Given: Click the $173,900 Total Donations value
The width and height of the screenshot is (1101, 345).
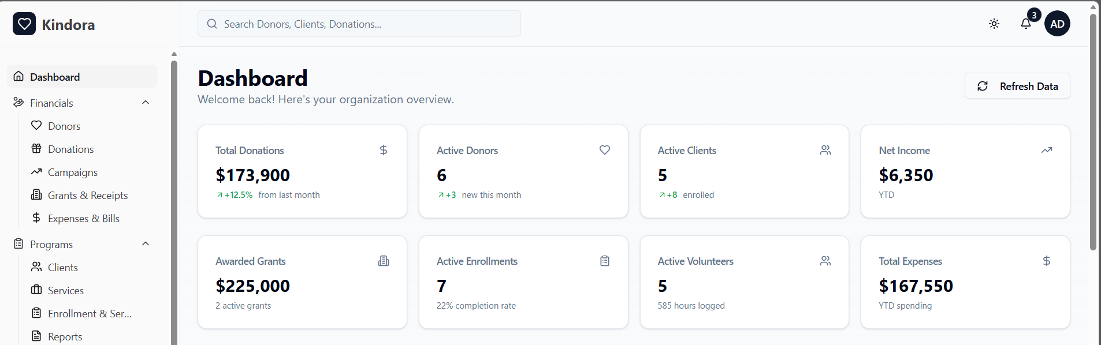Looking at the screenshot, I should [x=252, y=175].
